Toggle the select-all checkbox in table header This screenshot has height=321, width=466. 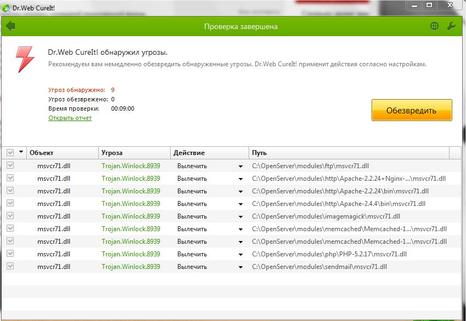[10, 153]
